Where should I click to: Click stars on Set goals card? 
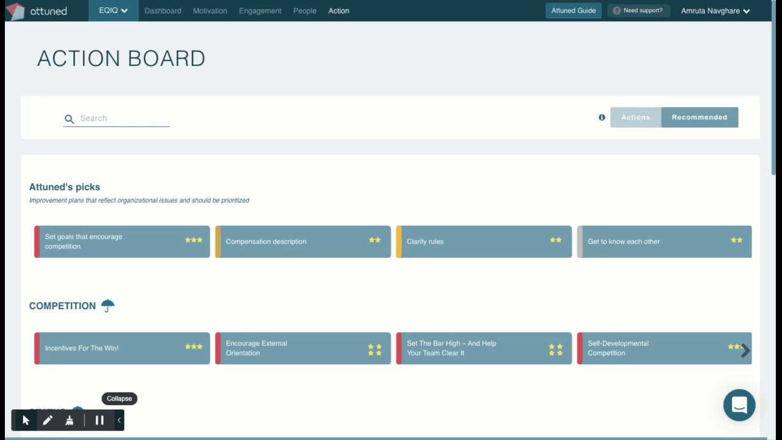(194, 240)
